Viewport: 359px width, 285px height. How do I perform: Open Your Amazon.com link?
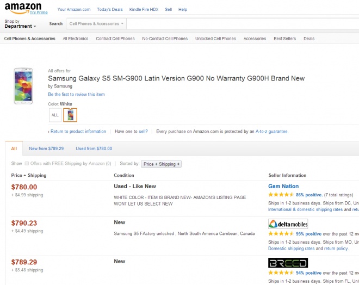pyautogui.click(x=74, y=9)
